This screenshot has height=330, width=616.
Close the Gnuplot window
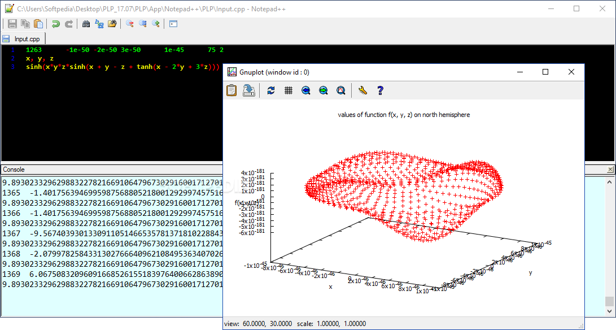click(571, 72)
